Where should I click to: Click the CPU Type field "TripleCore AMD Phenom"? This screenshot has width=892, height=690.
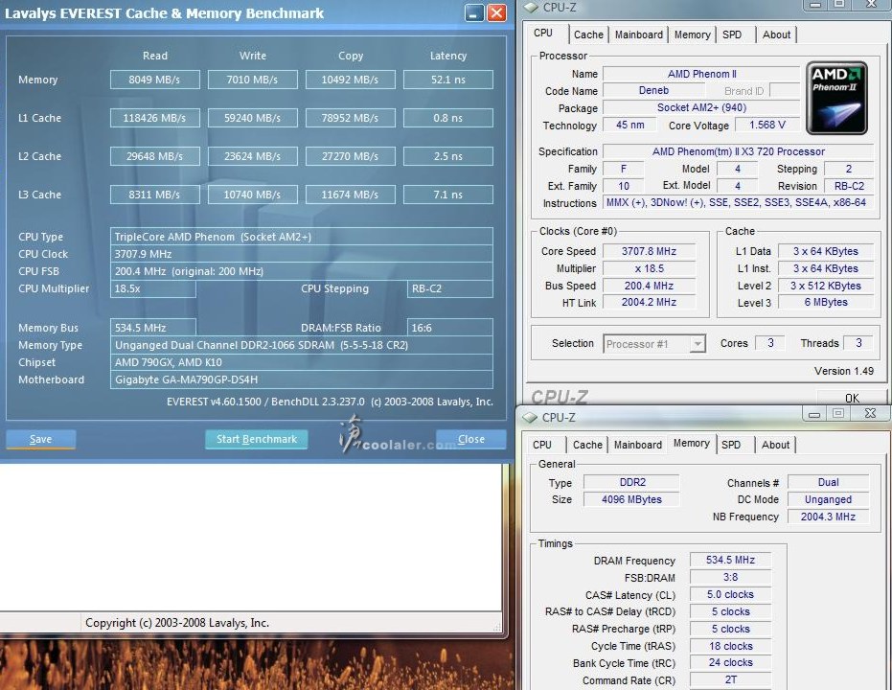coord(302,237)
